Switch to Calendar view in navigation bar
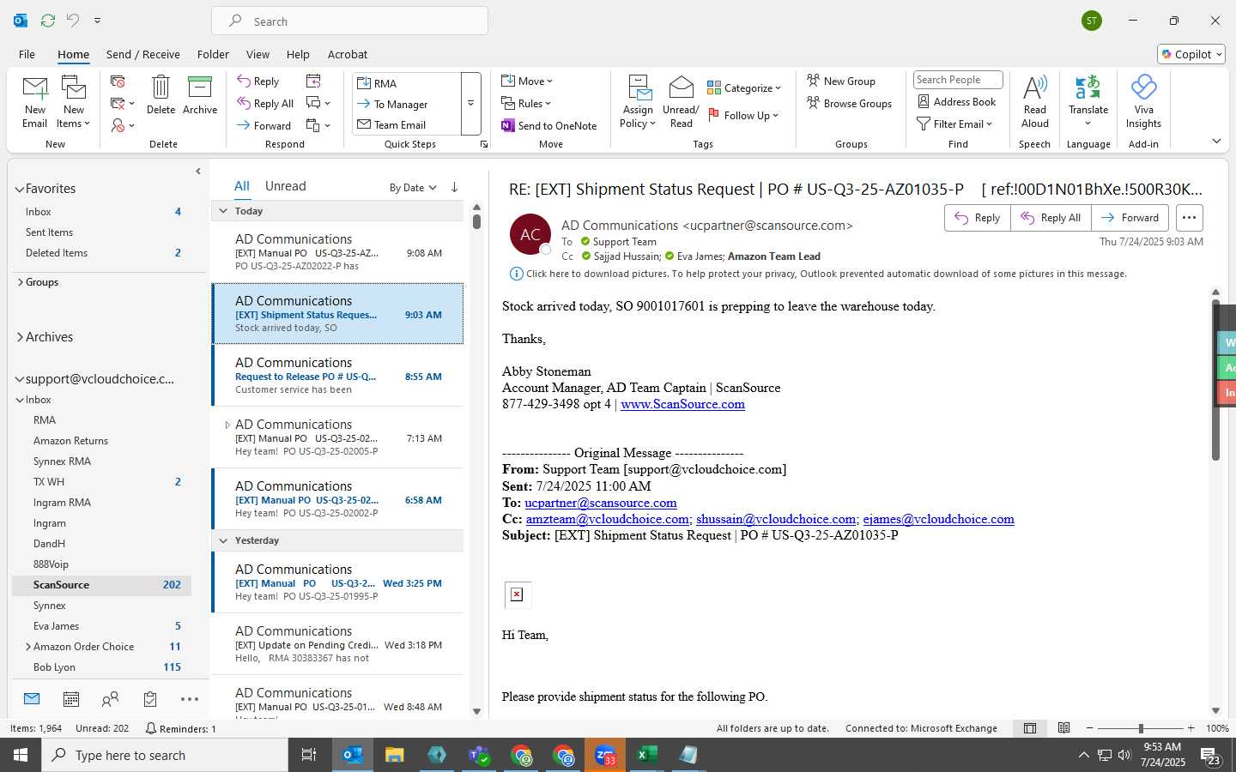Image resolution: width=1236 pixels, height=772 pixels. coord(71,699)
